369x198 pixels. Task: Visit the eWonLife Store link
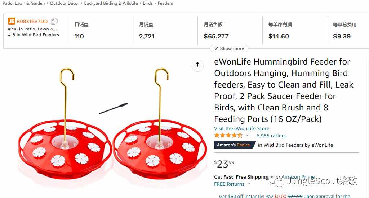pos(242,128)
